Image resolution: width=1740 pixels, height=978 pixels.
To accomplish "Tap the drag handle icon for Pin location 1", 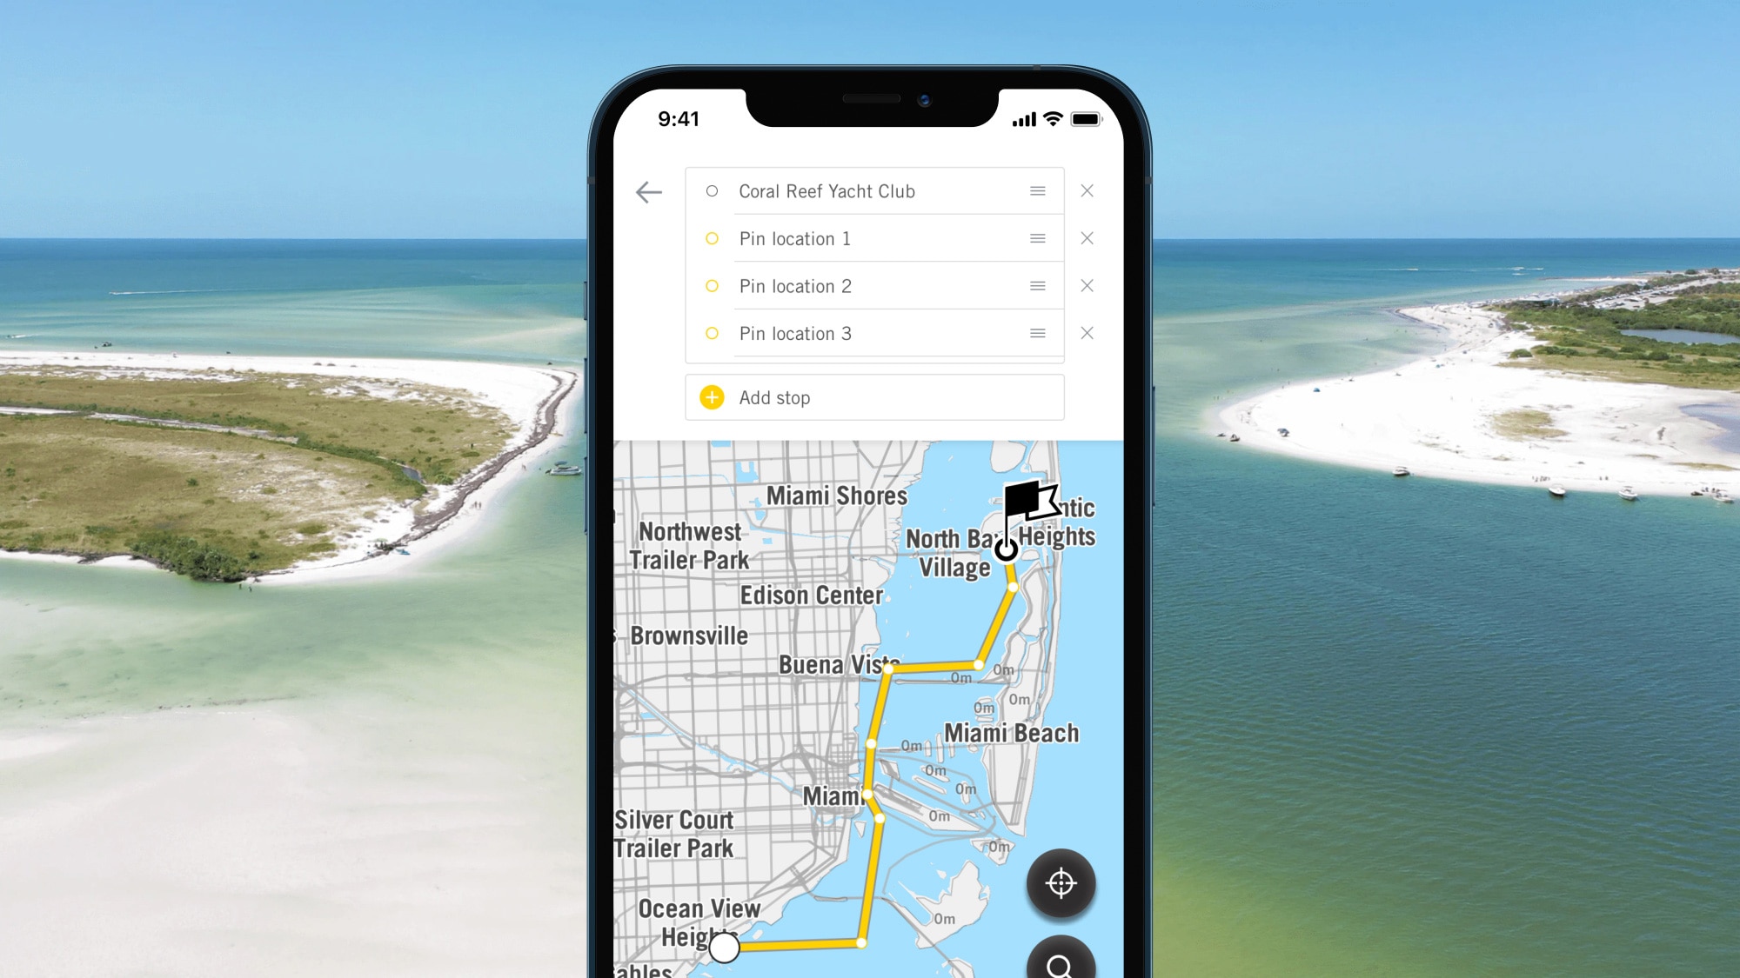I will click(x=1039, y=237).
